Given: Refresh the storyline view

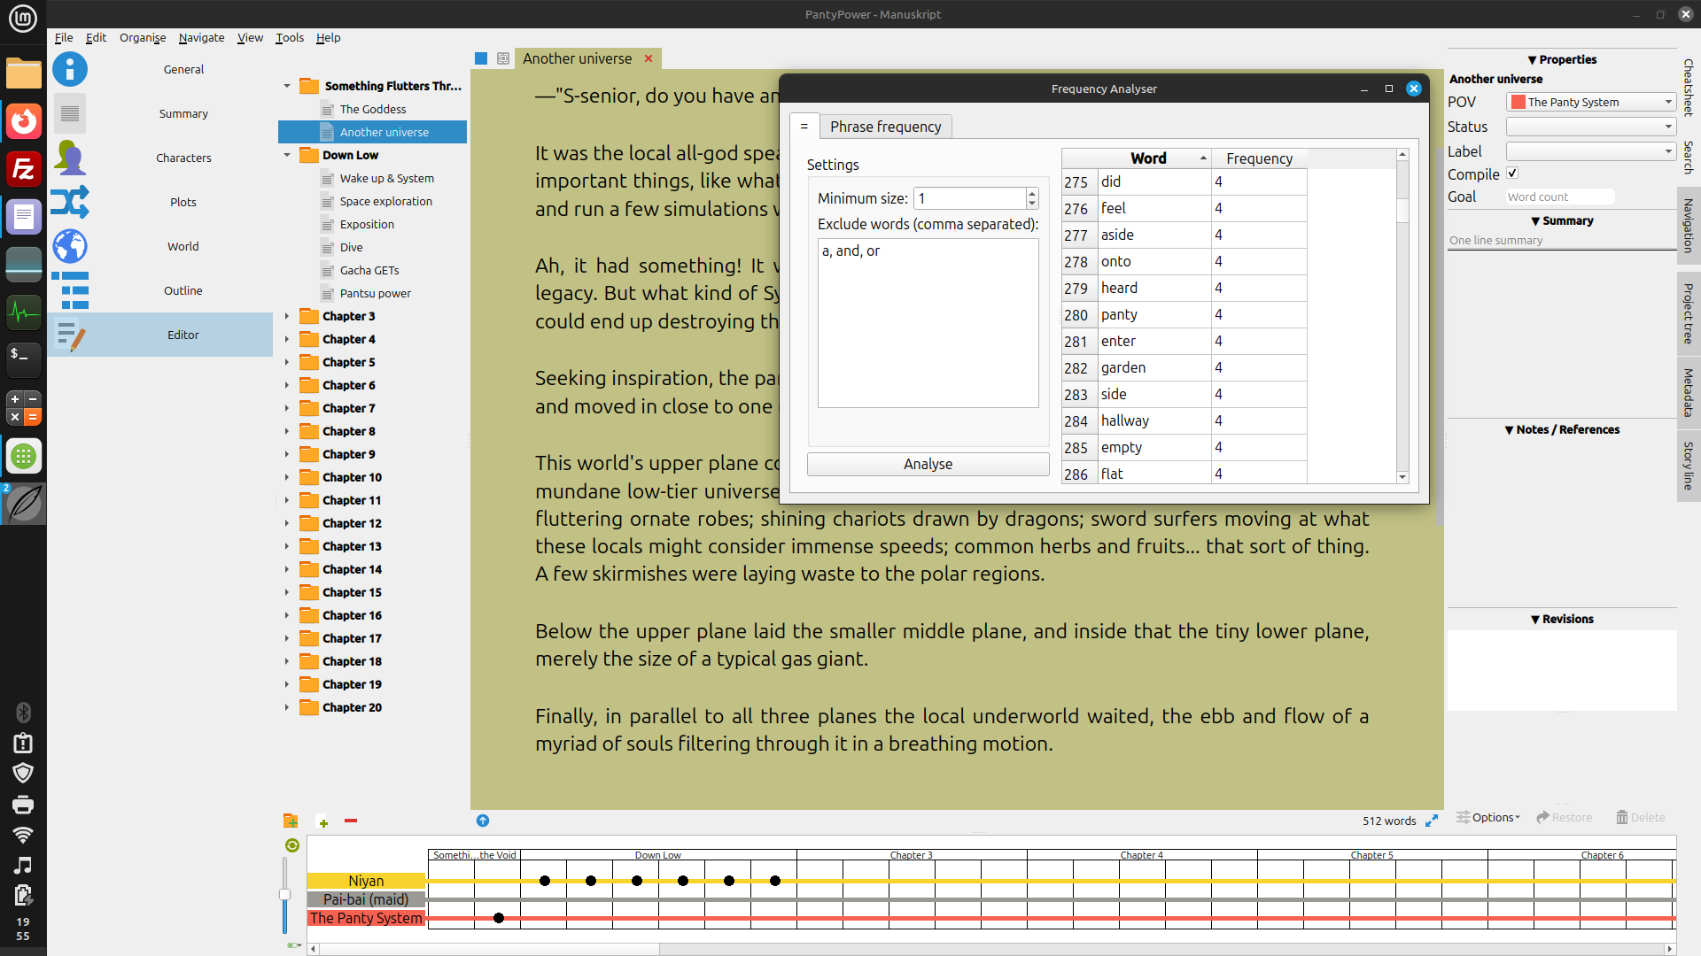Looking at the screenshot, I should [292, 845].
